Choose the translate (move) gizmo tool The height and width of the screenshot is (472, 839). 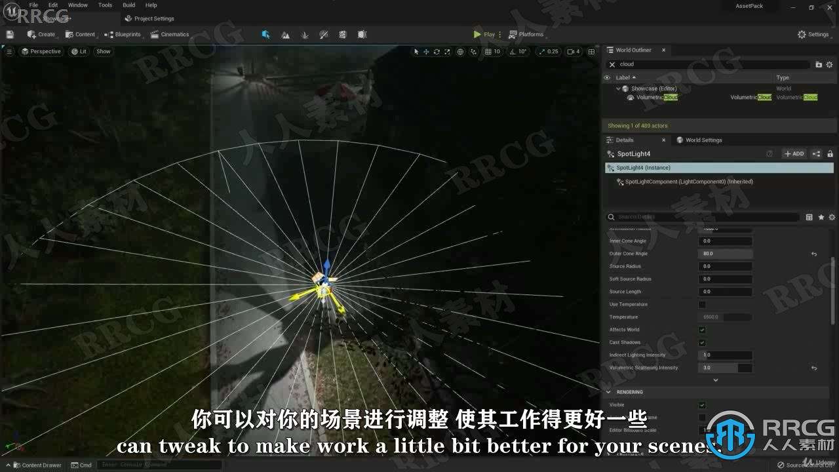[426, 51]
